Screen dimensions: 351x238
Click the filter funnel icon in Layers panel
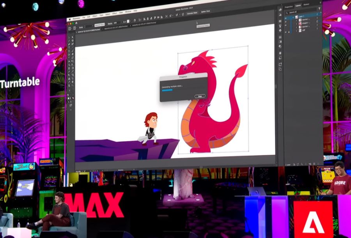click(319, 9)
